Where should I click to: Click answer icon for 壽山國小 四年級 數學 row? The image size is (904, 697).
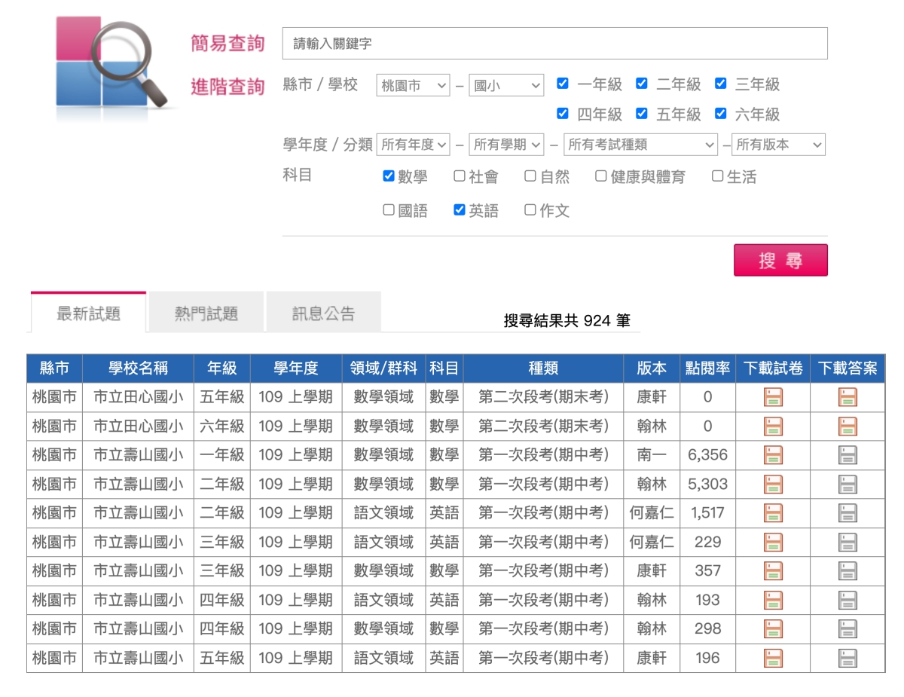(847, 629)
